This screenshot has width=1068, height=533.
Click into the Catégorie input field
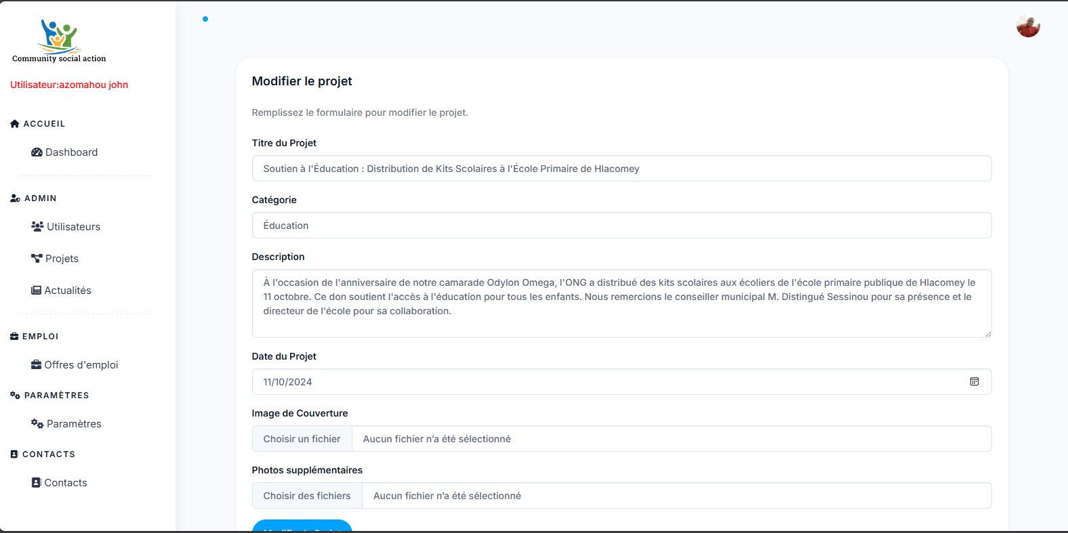pyautogui.click(x=621, y=226)
